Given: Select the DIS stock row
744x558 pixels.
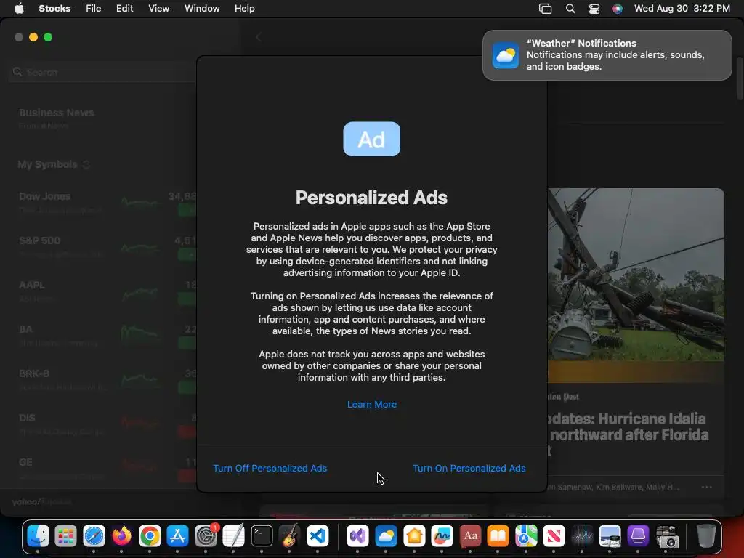Looking at the screenshot, I should click(108, 424).
